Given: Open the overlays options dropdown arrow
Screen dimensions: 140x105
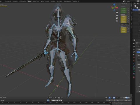Looking at the screenshot, I should click(116, 98).
